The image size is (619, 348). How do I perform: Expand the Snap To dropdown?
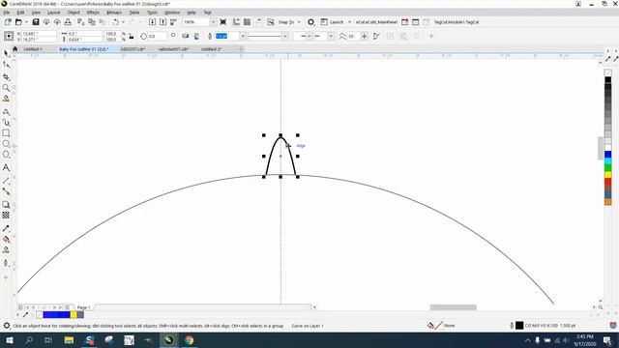coord(299,22)
